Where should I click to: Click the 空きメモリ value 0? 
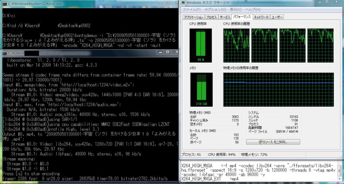238,124
